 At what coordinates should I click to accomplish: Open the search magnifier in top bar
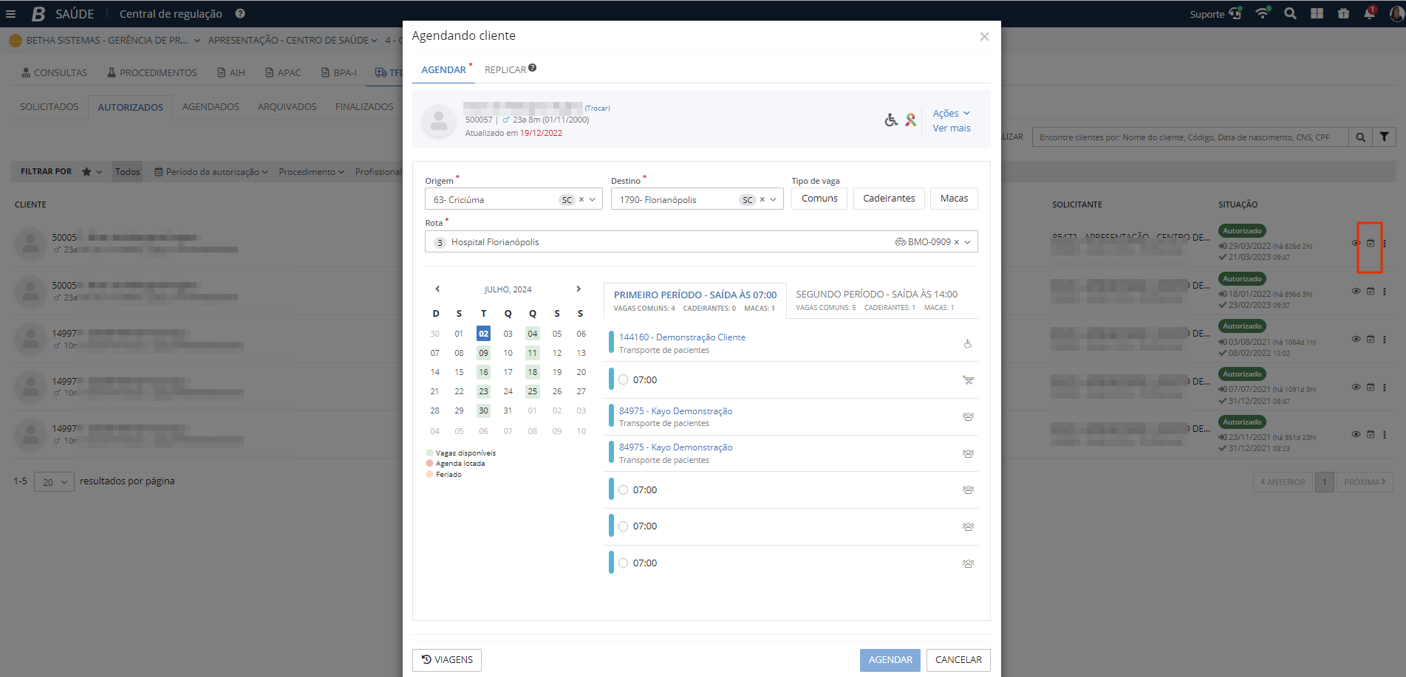tap(1290, 13)
